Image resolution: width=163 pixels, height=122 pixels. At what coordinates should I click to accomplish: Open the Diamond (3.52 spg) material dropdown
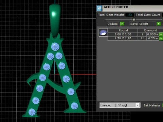click(138, 105)
